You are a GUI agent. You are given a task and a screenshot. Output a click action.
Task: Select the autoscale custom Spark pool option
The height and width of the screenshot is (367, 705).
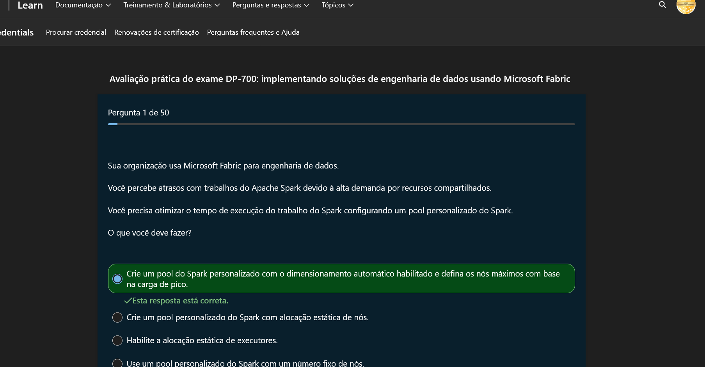tap(341, 278)
